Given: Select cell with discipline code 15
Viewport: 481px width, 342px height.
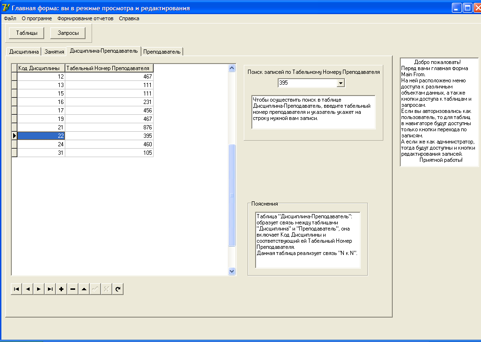Looking at the screenshot, I should coord(41,94).
